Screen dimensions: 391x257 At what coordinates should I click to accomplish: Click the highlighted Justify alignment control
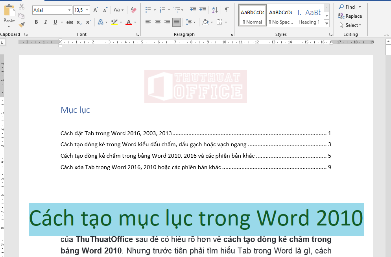pyautogui.click(x=177, y=22)
